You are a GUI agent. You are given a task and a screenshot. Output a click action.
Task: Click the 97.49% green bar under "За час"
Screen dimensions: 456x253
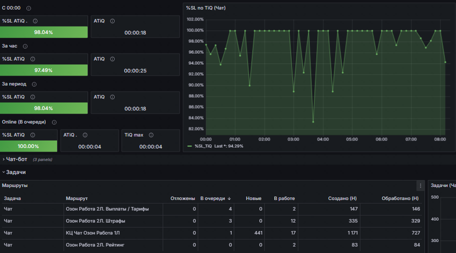click(x=44, y=70)
